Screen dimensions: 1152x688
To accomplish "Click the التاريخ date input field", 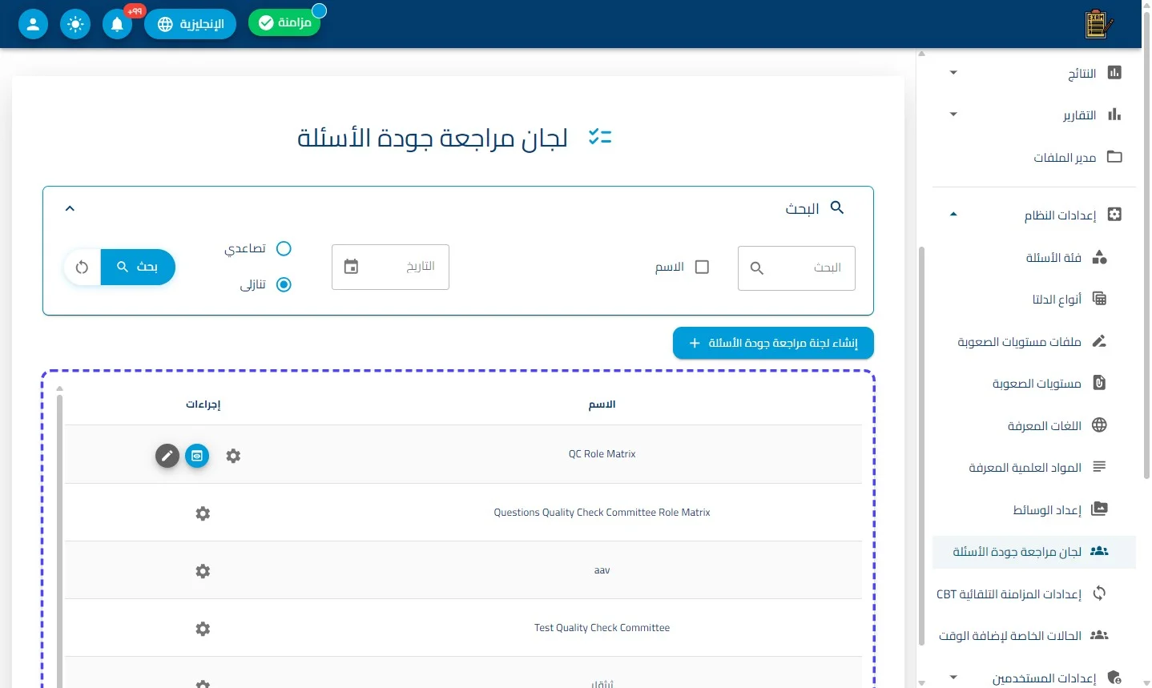I will tap(390, 267).
